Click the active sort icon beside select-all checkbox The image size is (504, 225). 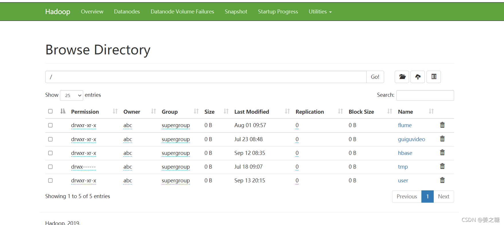[x=63, y=111]
